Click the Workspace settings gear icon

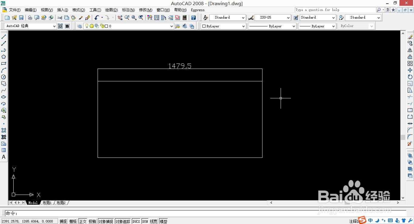tap(60, 26)
